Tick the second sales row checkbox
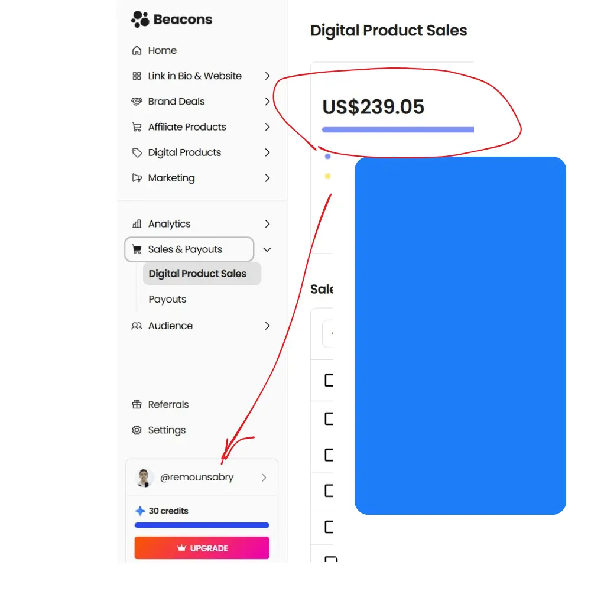591x591 pixels. (329, 419)
